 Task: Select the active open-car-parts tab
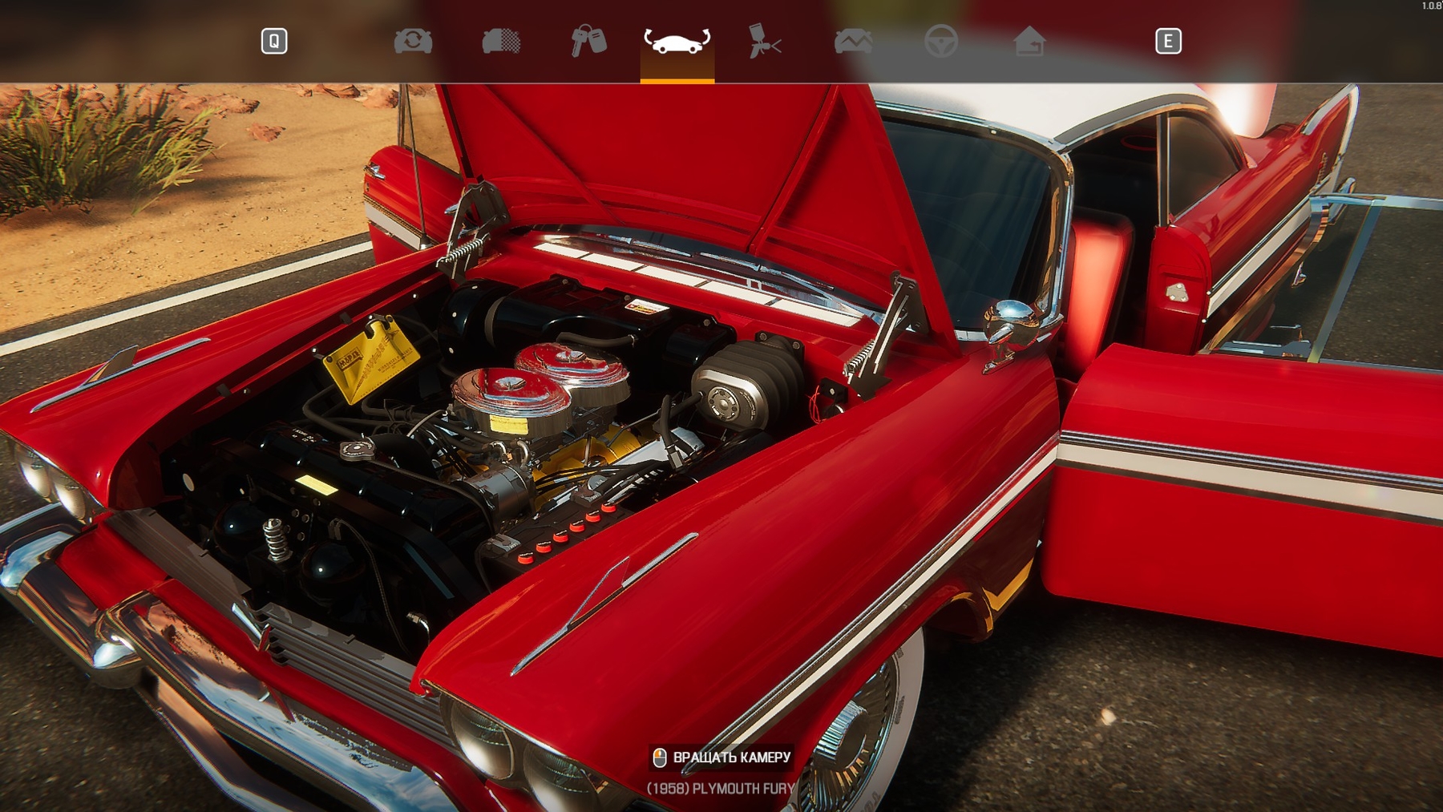click(677, 42)
